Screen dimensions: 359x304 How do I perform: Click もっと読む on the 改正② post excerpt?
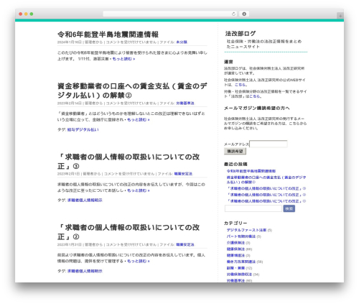(x=139, y=261)
